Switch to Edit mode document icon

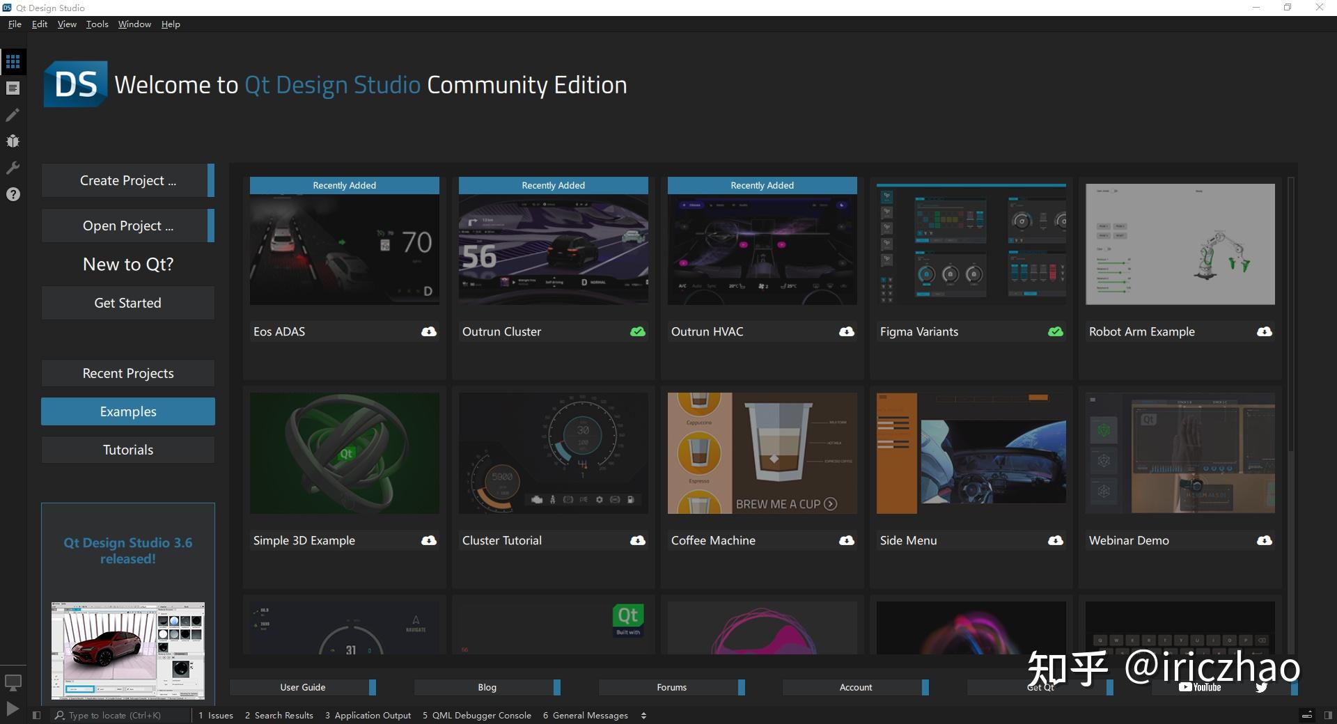13,88
